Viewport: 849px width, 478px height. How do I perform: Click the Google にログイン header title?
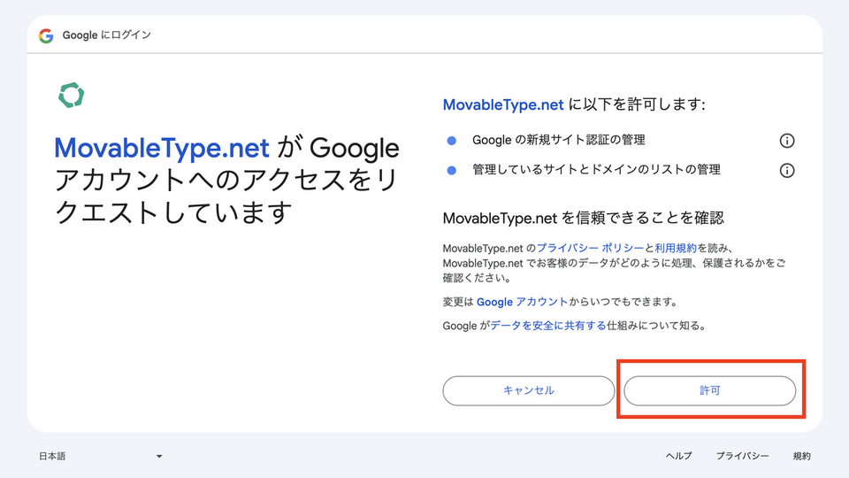(107, 35)
